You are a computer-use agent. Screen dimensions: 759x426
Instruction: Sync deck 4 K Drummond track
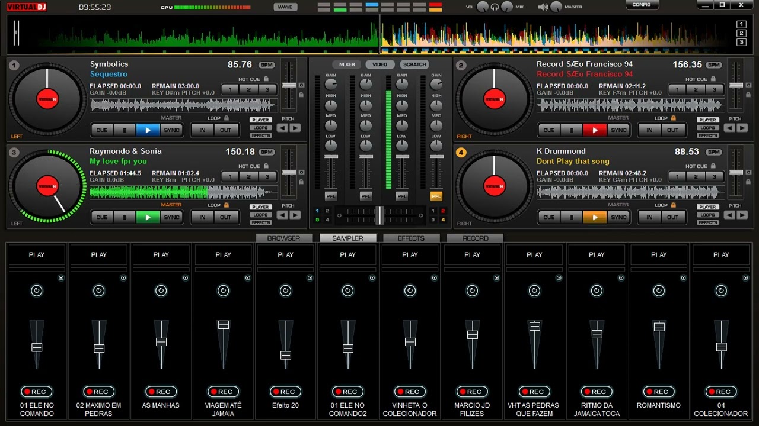[x=618, y=217]
